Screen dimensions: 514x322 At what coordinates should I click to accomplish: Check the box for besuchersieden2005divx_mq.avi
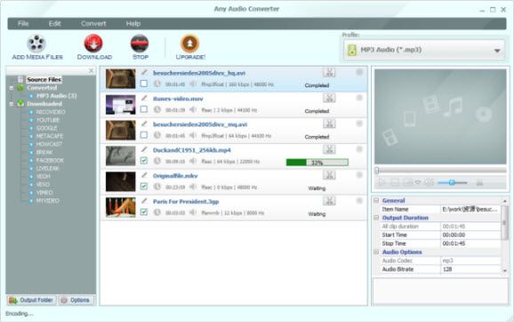pyautogui.click(x=144, y=135)
